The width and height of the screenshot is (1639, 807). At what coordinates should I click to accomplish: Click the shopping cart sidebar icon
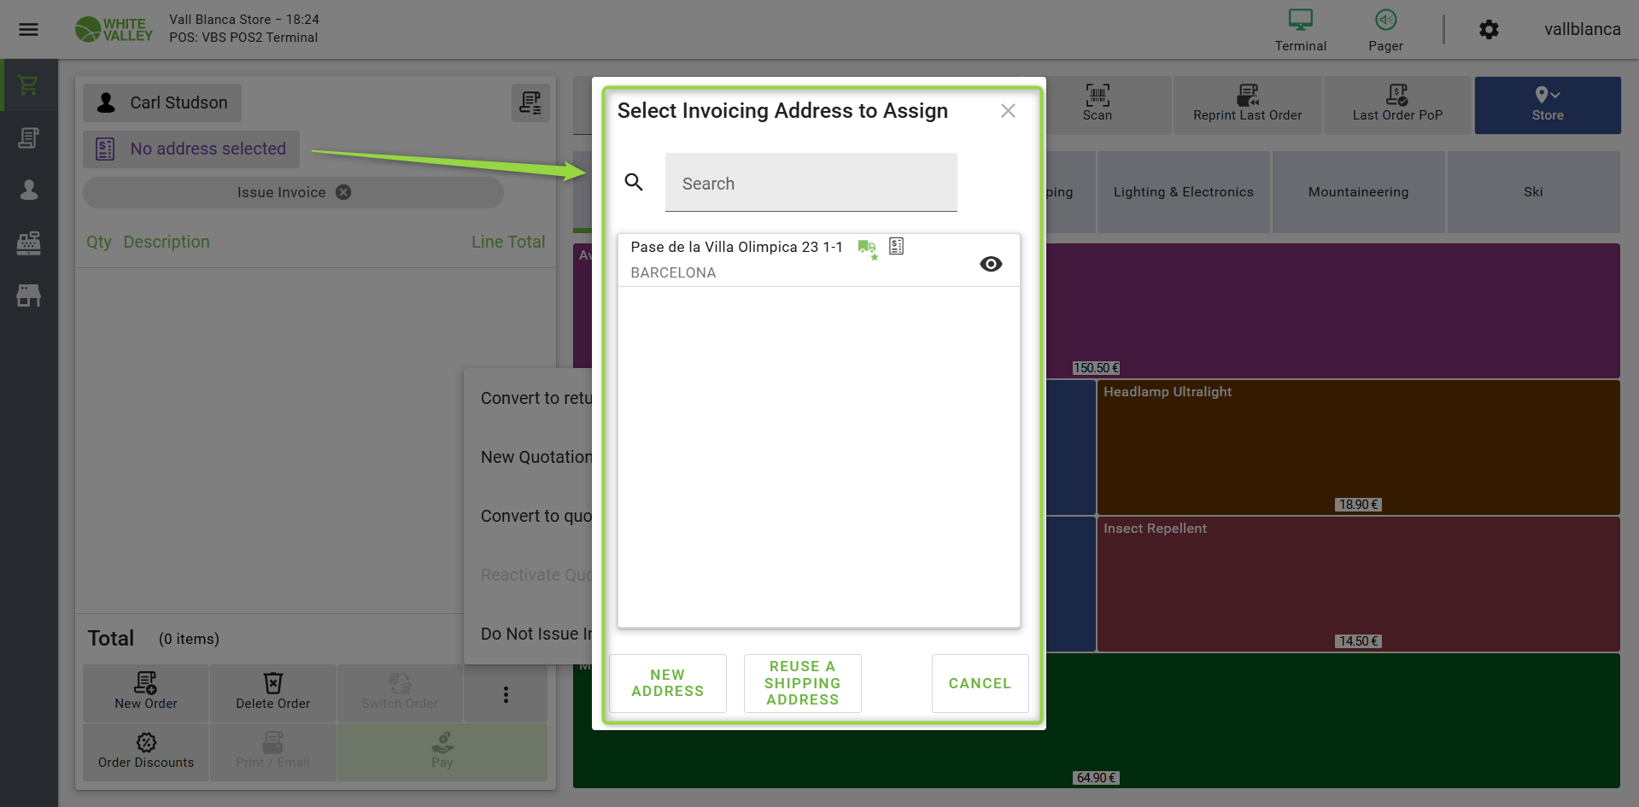click(x=28, y=85)
